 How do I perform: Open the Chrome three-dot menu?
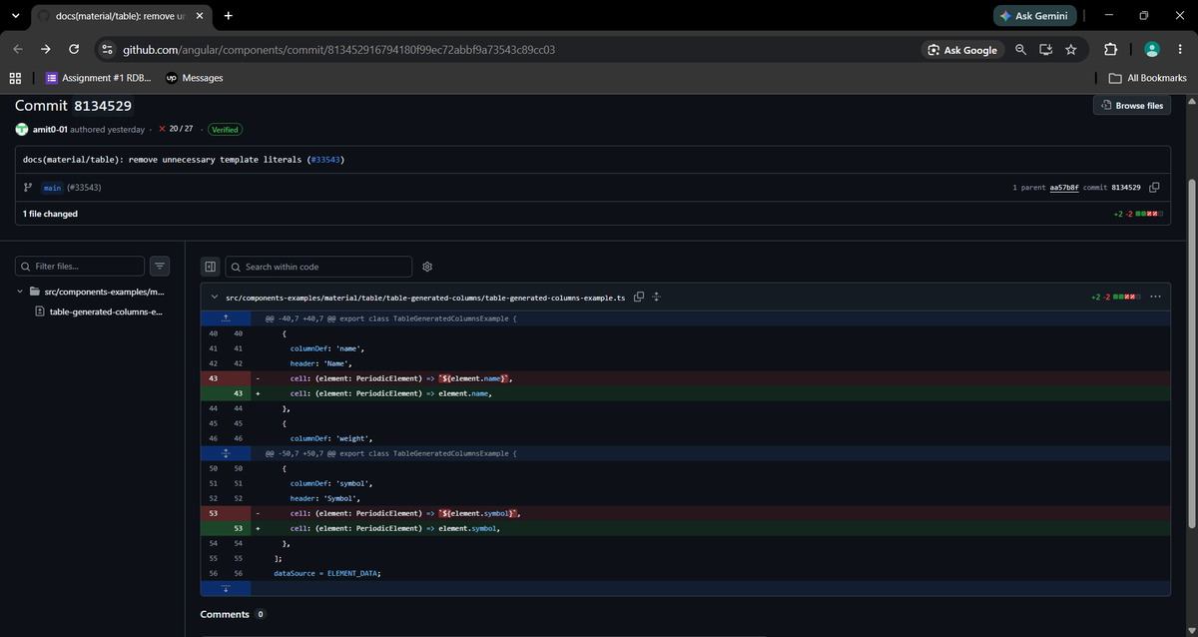tap(1179, 49)
